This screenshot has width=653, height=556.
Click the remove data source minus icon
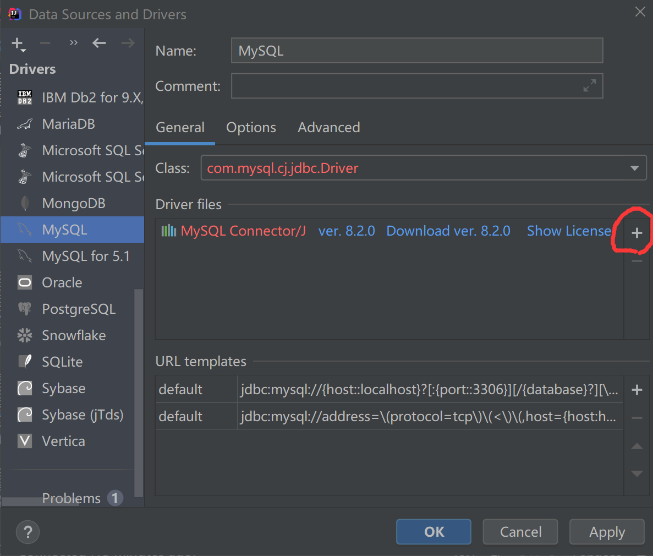pos(45,43)
